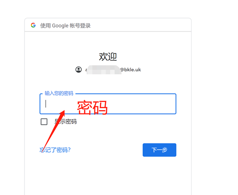
Task: Click the 使用 Google 帐号登录 header text
Action: click(65, 25)
